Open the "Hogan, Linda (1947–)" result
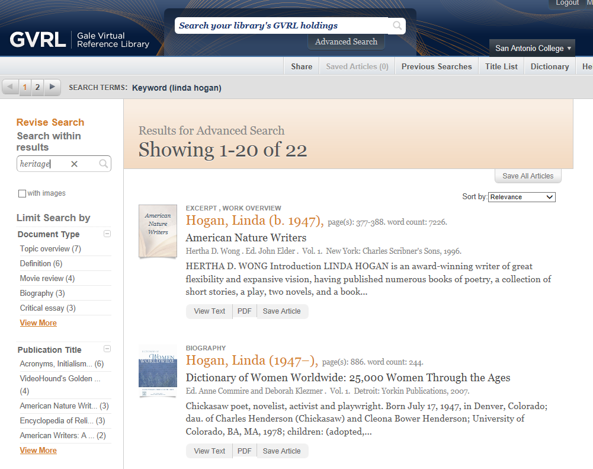The width and height of the screenshot is (593, 469). pyautogui.click(x=252, y=360)
